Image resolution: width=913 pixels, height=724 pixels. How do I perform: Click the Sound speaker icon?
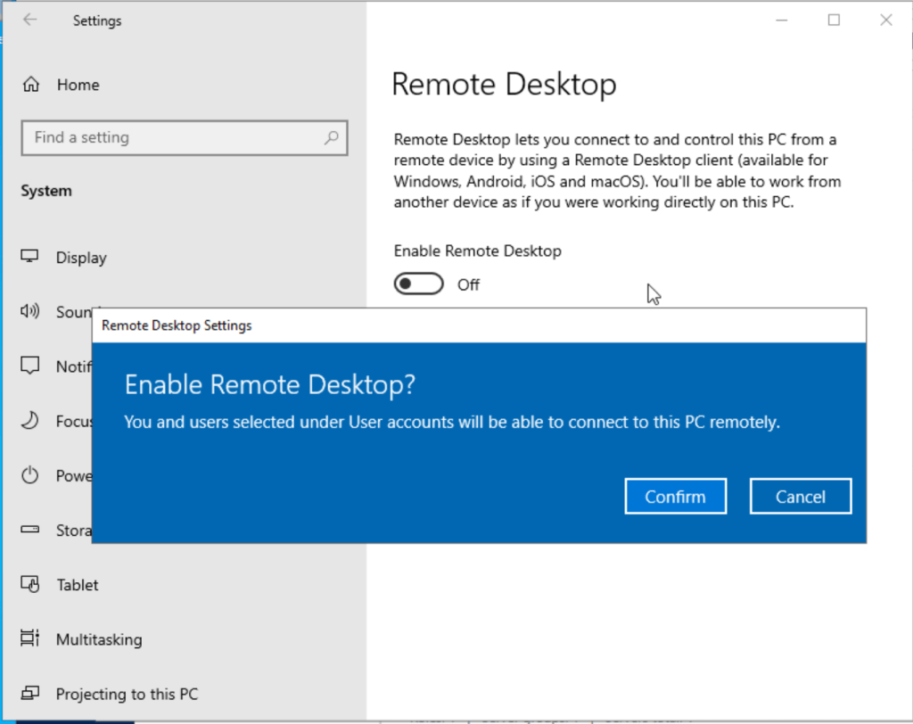click(31, 312)
